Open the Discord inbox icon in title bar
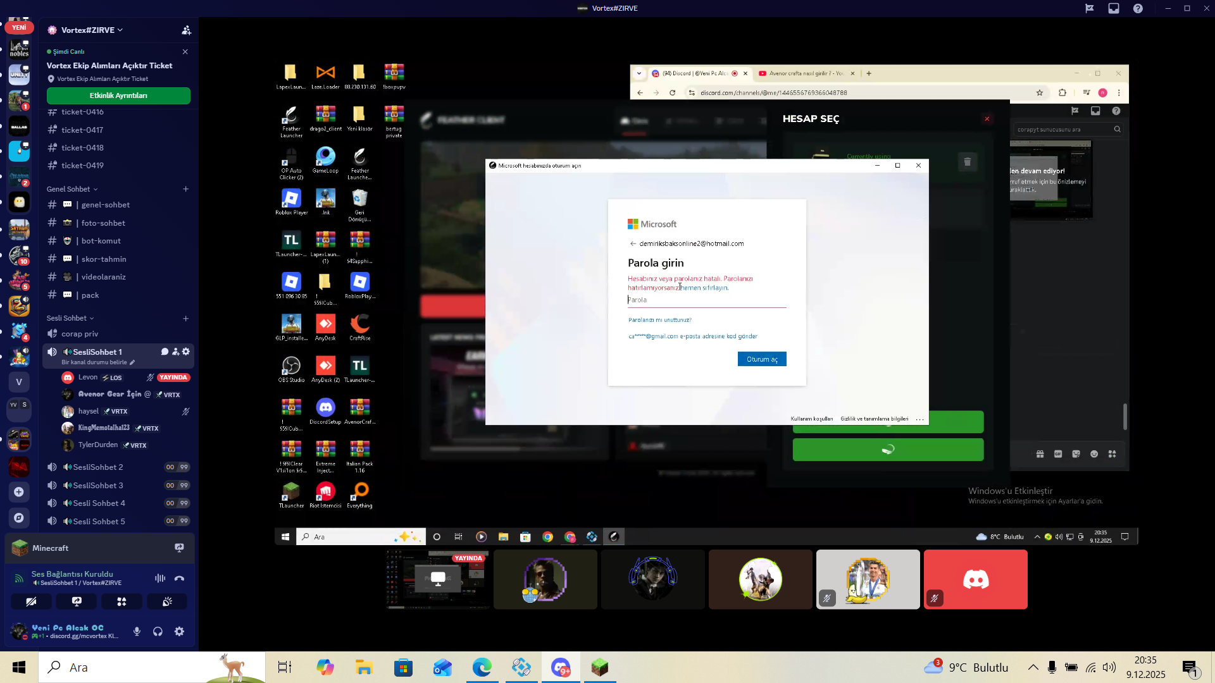 1114,8
